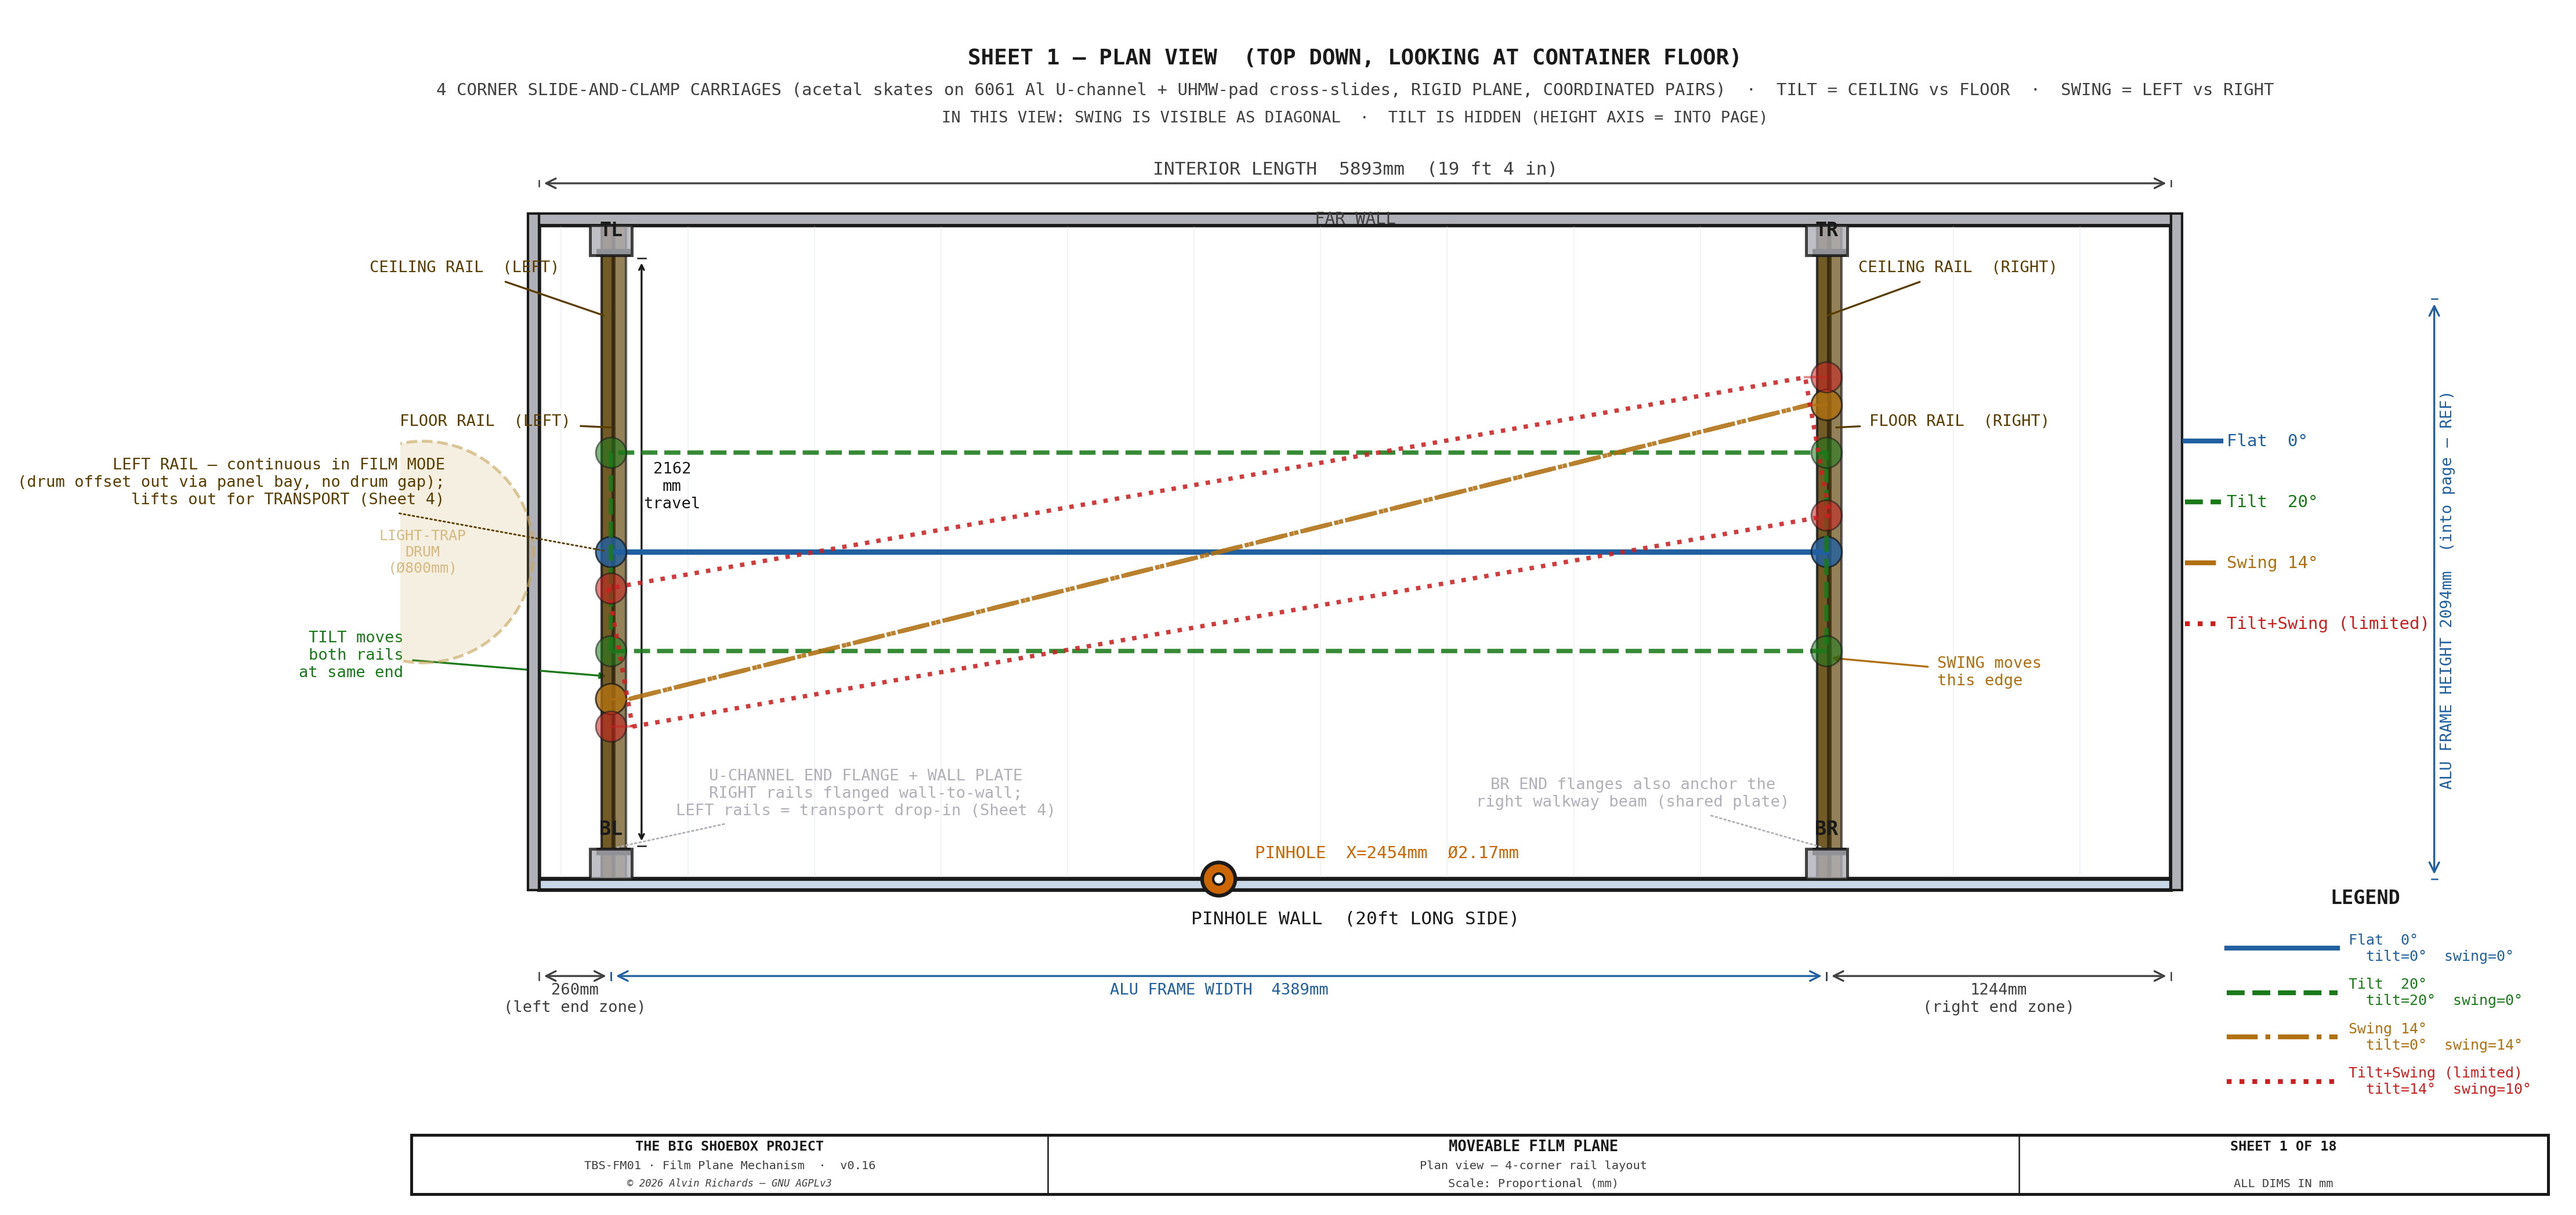Click the "SHEET 1 OF 18" title block cell

[x=2283, y=1164]
